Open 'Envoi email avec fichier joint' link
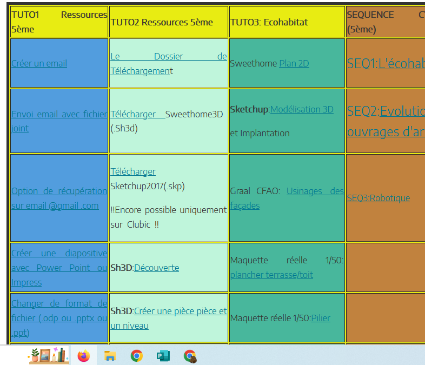This screenshot has height=365, width=425. (59, 121)
